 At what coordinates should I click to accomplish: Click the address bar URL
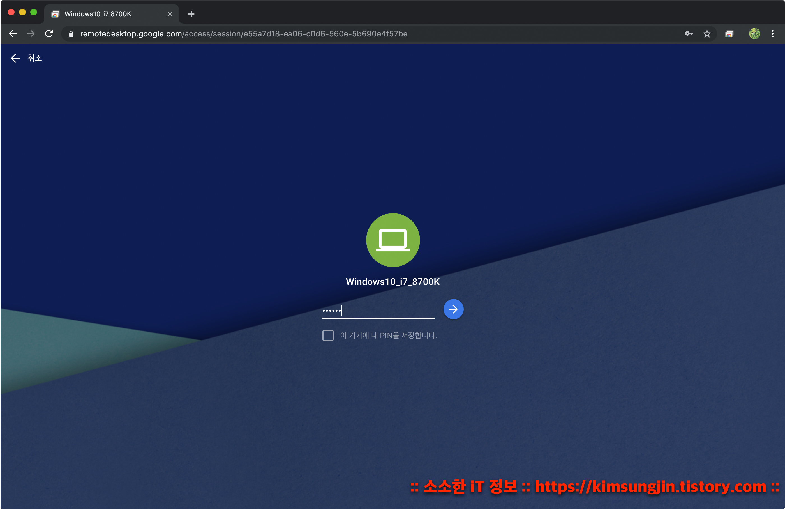tap(243, 34)
